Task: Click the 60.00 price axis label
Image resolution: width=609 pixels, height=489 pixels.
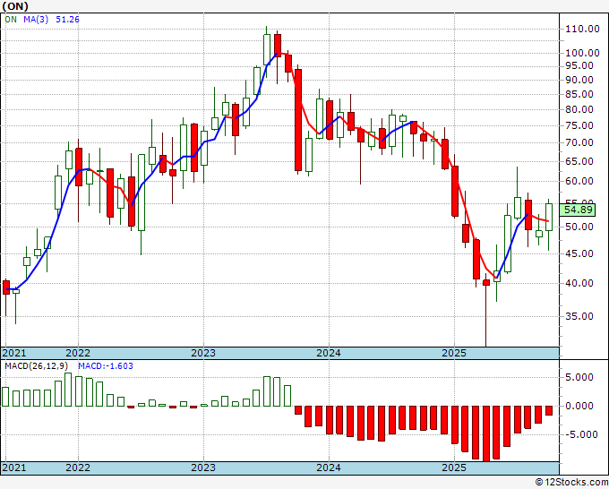Action: click(x=579, y=182)
